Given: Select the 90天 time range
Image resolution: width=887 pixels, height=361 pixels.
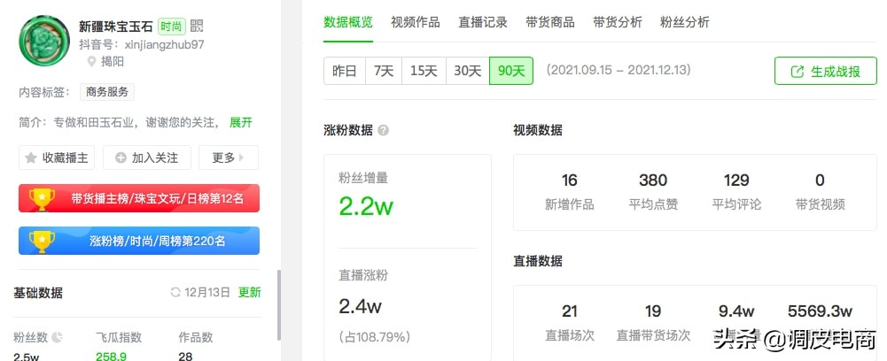Looking at the screenshot, I should coord(511,71).
